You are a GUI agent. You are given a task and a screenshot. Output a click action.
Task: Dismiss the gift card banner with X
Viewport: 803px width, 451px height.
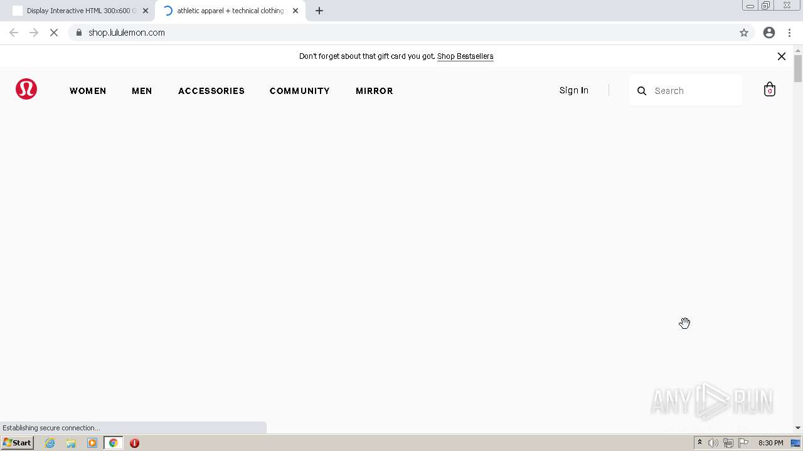(x=782, y=56)
